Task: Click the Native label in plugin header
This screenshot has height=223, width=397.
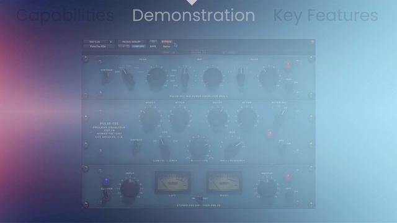Action: point(167,46)
